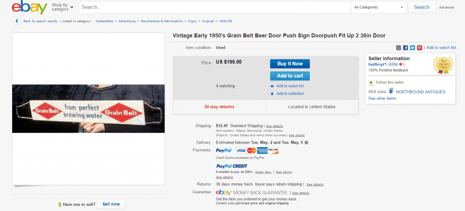
Task: Click the Buy It Now button
Action: pyautogui.click(x=290, y=63)
